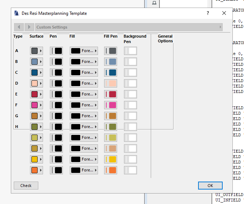244x204 pixels.
Task: Click the help question mark icon
Action: click(x=208, y=13)
